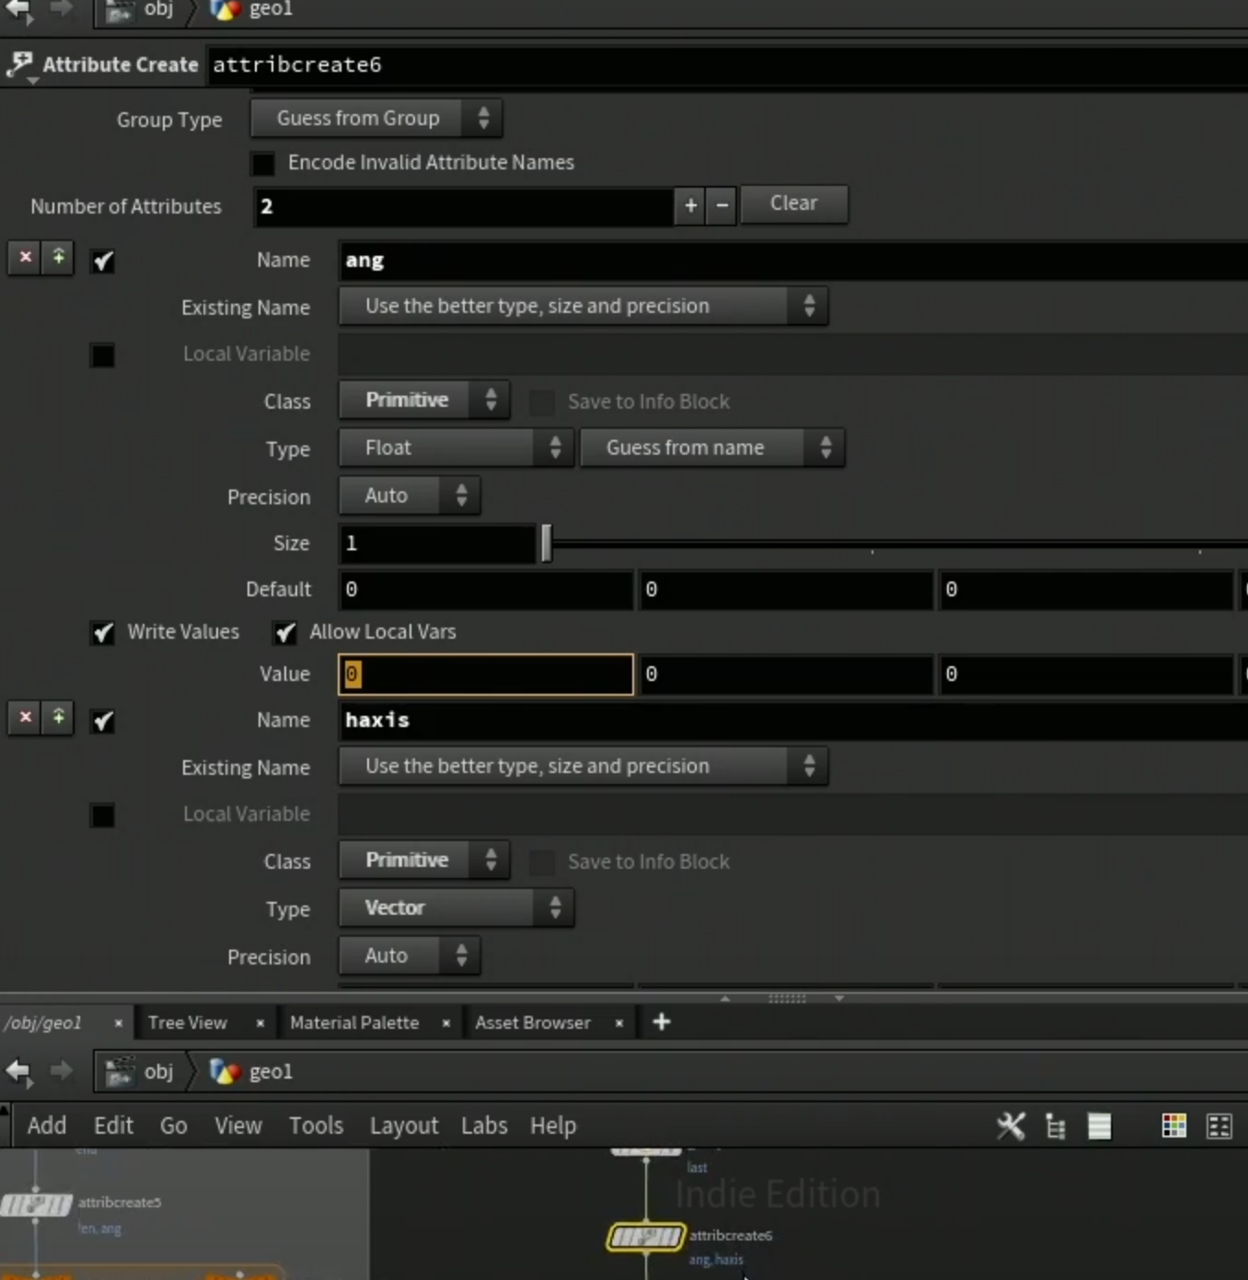
Task: Open the tree hierarchy view icon
Action: click(1056, 1126)
